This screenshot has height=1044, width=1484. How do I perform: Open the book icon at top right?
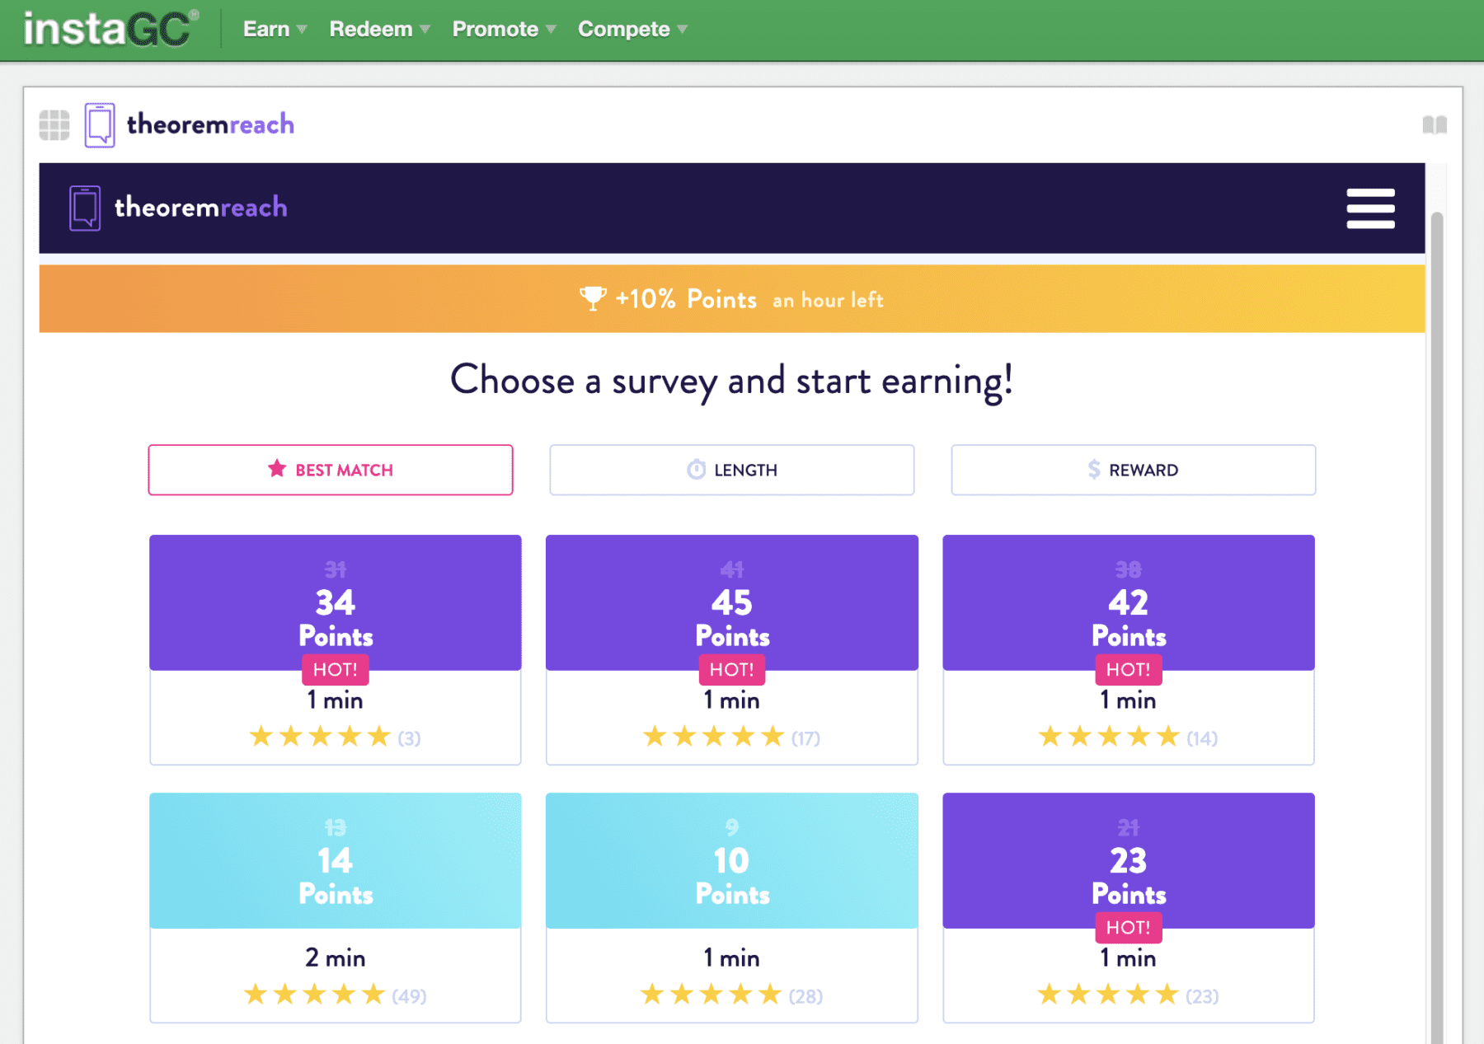pyautogui.click(x=1435, y=124)
